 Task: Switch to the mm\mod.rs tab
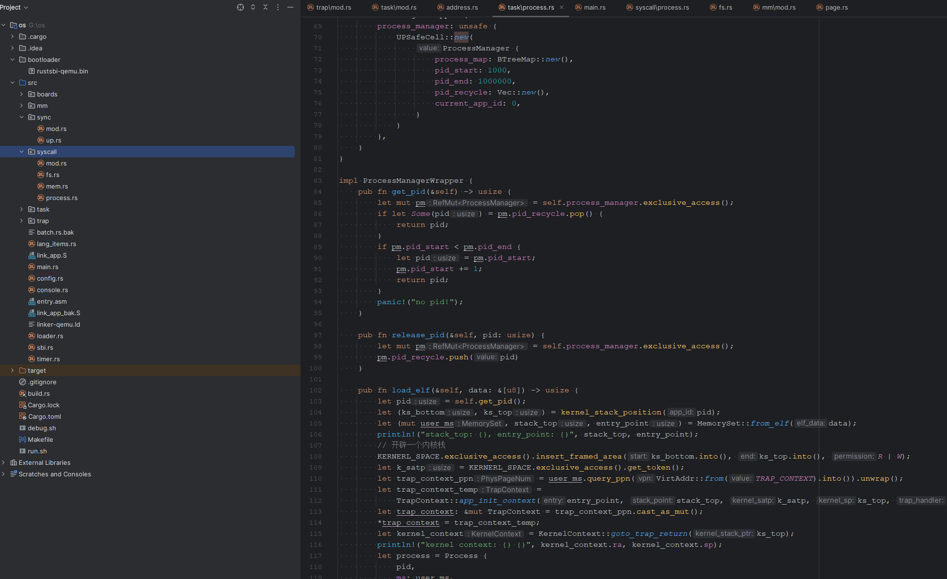(x=774, y=7)
